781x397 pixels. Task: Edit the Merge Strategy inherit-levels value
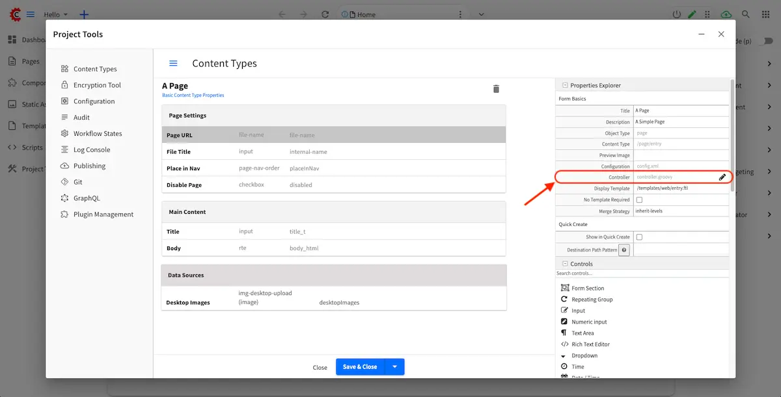pyautogui.click(x=681, y=211)
